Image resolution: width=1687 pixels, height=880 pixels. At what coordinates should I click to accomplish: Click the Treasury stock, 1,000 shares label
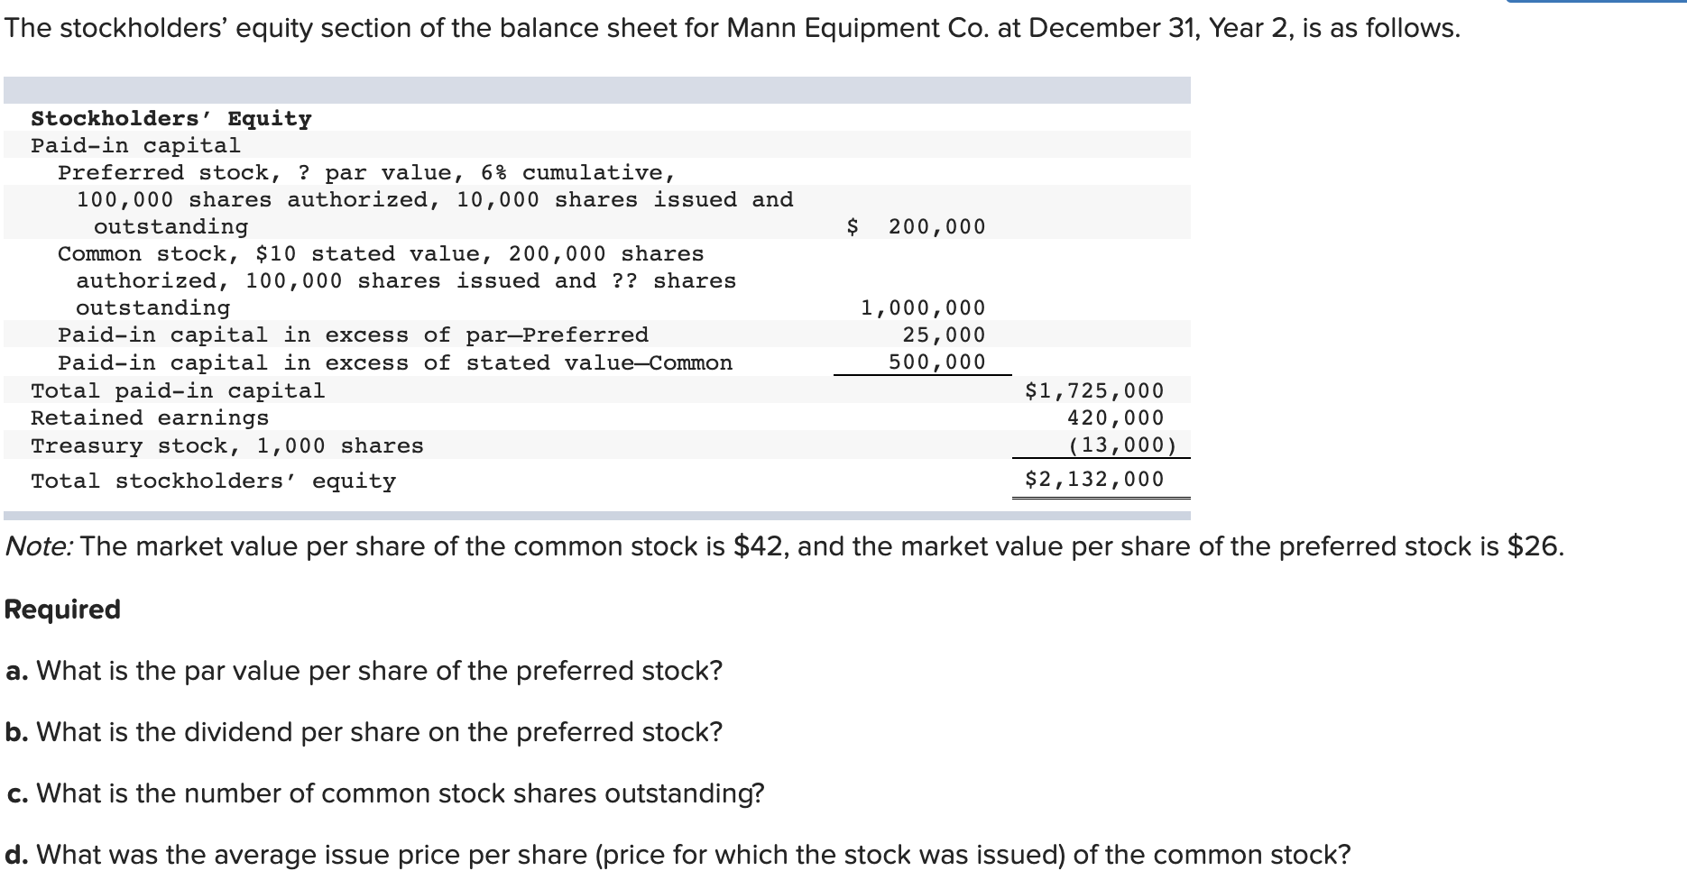227,445
